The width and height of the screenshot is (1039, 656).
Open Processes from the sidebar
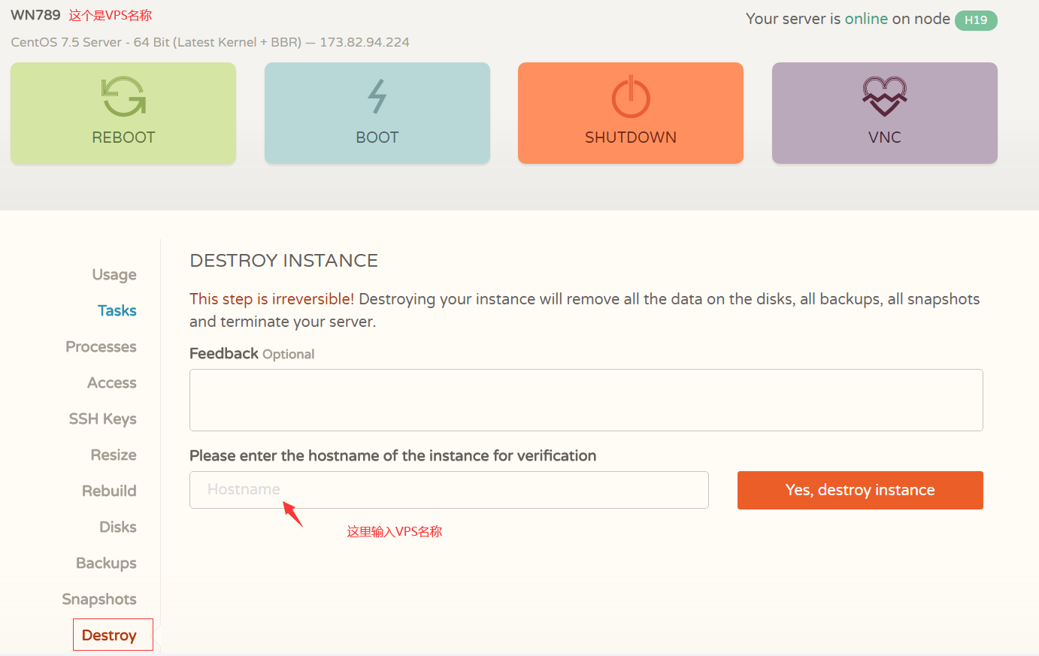(101, 346)
